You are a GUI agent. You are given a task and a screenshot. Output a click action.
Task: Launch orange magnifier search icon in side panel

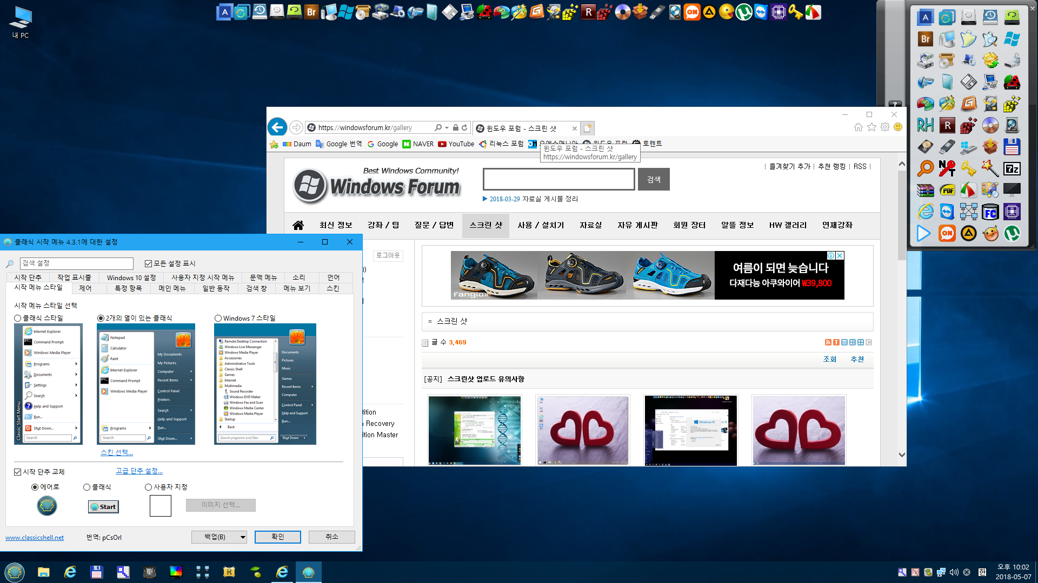click(925, 168)
